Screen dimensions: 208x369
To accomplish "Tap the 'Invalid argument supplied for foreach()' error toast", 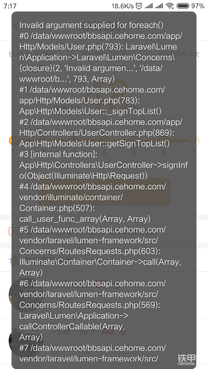I will pyautogui.click(x=104, y=190).
